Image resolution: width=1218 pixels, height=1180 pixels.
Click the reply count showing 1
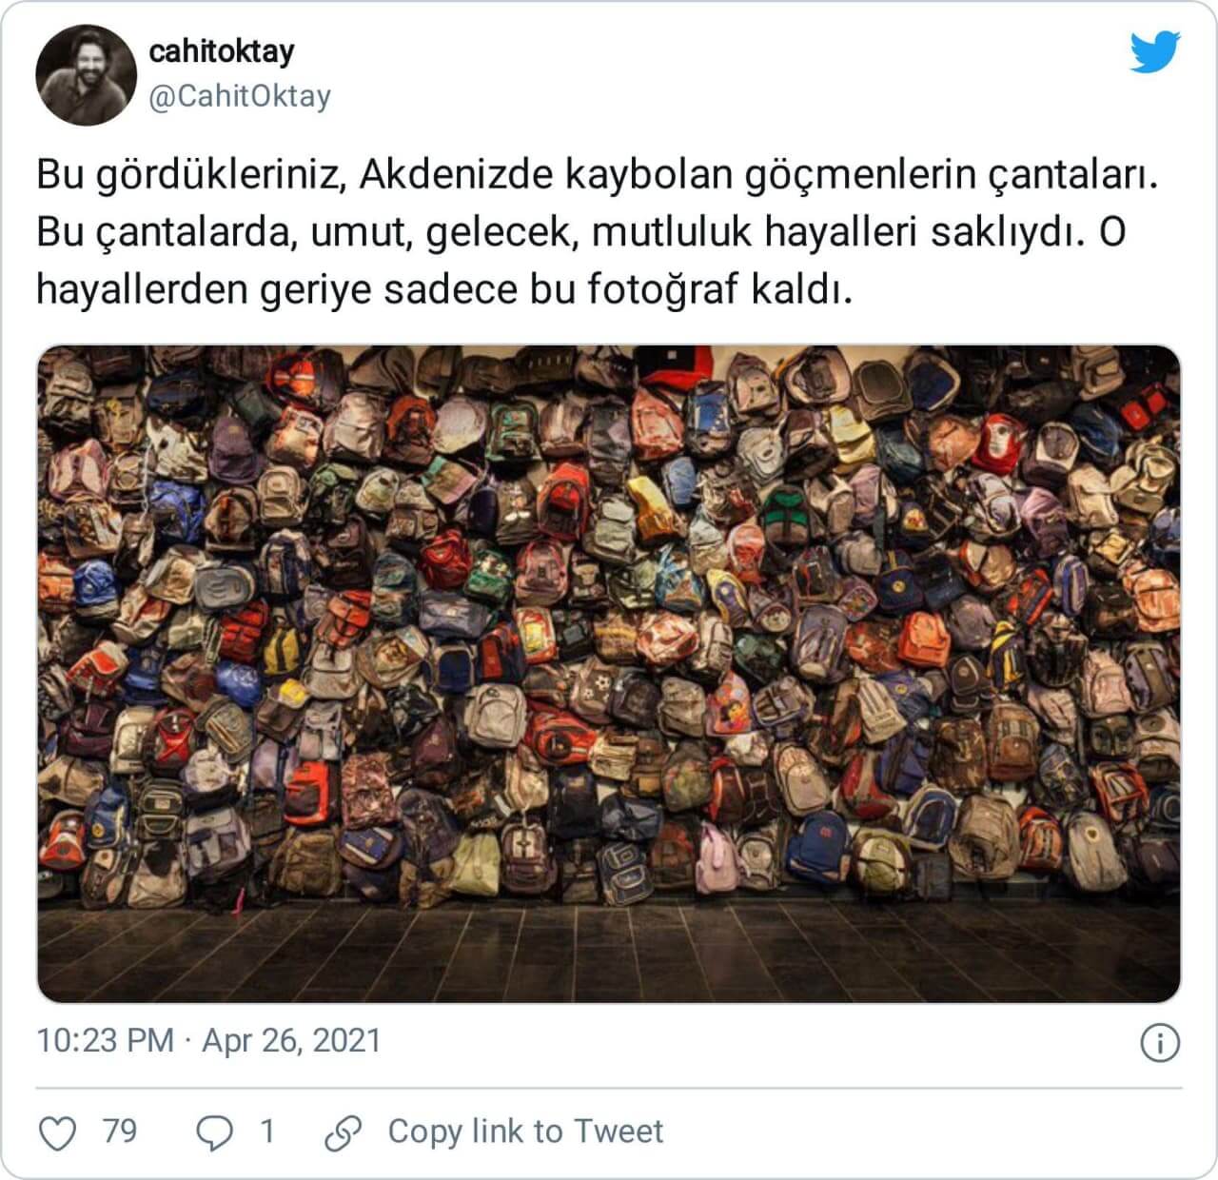click(x=267, y=1131)
